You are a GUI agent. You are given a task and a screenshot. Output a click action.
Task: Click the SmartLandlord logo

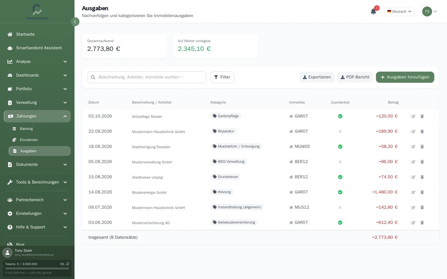pyautogui.click(x=37, y=12)
